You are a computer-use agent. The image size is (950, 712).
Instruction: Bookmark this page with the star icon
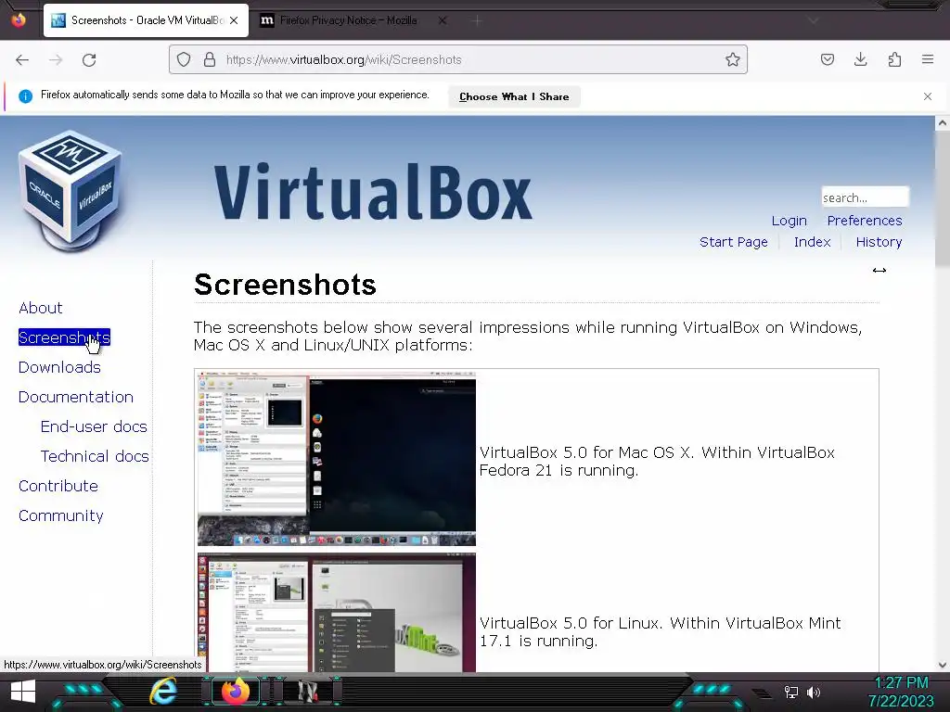pos(733,59)
